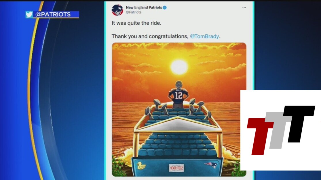Open the @TomBrady mention link
321x180 pixels.
[204, 36]
